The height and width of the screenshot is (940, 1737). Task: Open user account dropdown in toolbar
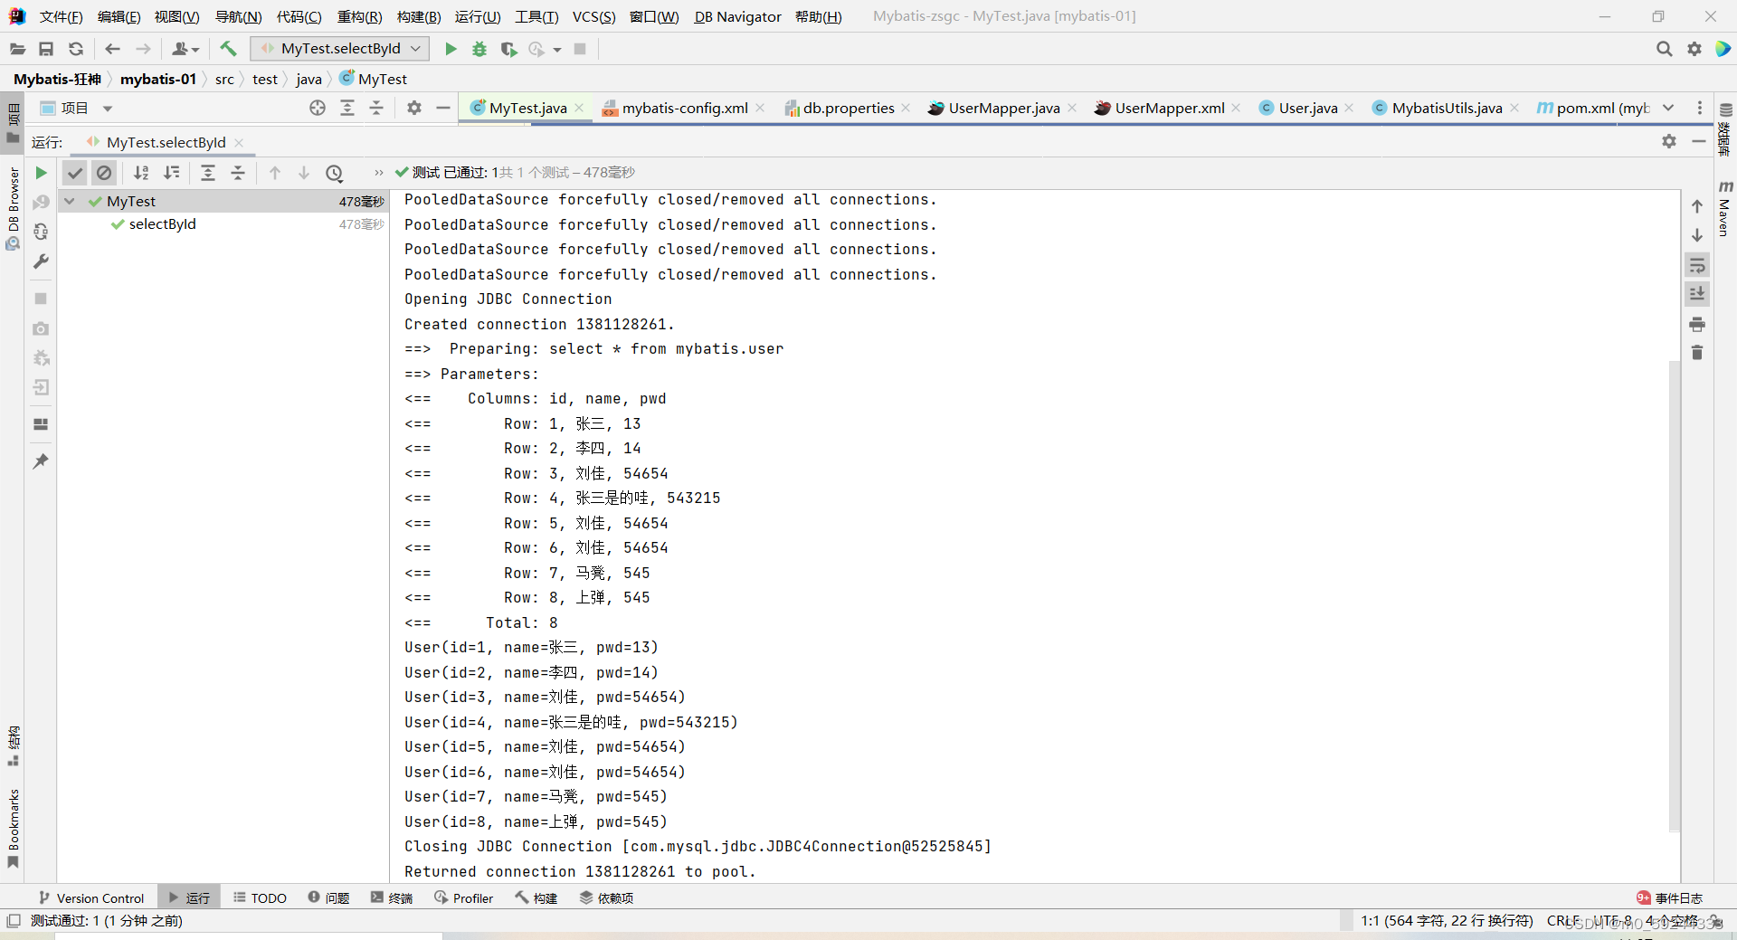[x=185, y=49]
